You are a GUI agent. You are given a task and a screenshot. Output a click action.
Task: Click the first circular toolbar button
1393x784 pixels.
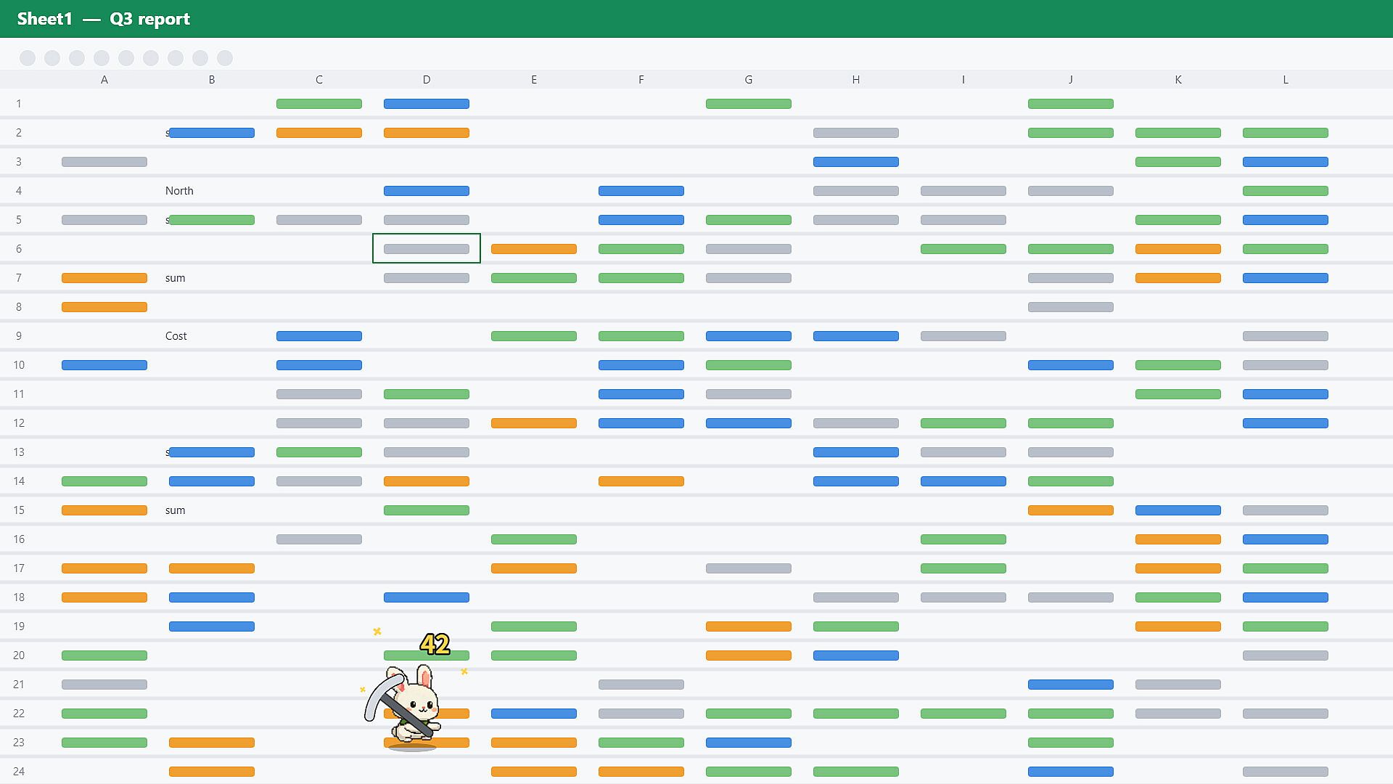[x=28, y=58]
